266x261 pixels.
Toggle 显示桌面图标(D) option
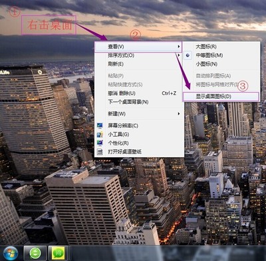click(221, 97)
